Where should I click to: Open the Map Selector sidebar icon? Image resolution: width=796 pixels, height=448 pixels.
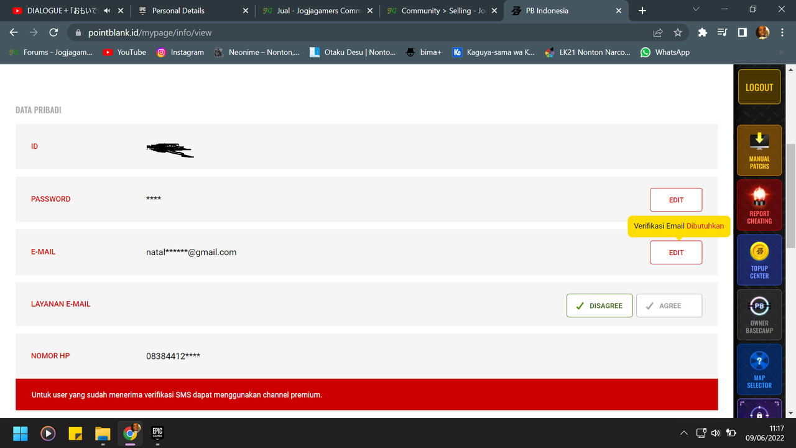759,370
